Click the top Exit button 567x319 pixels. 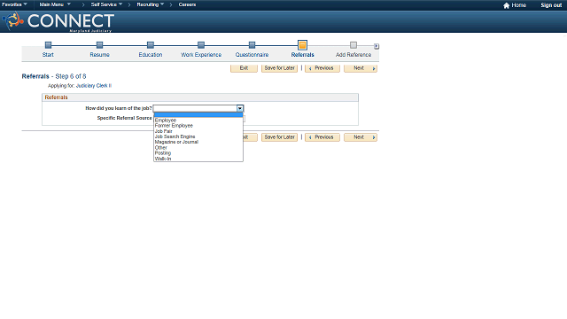[x=244, y=68]
